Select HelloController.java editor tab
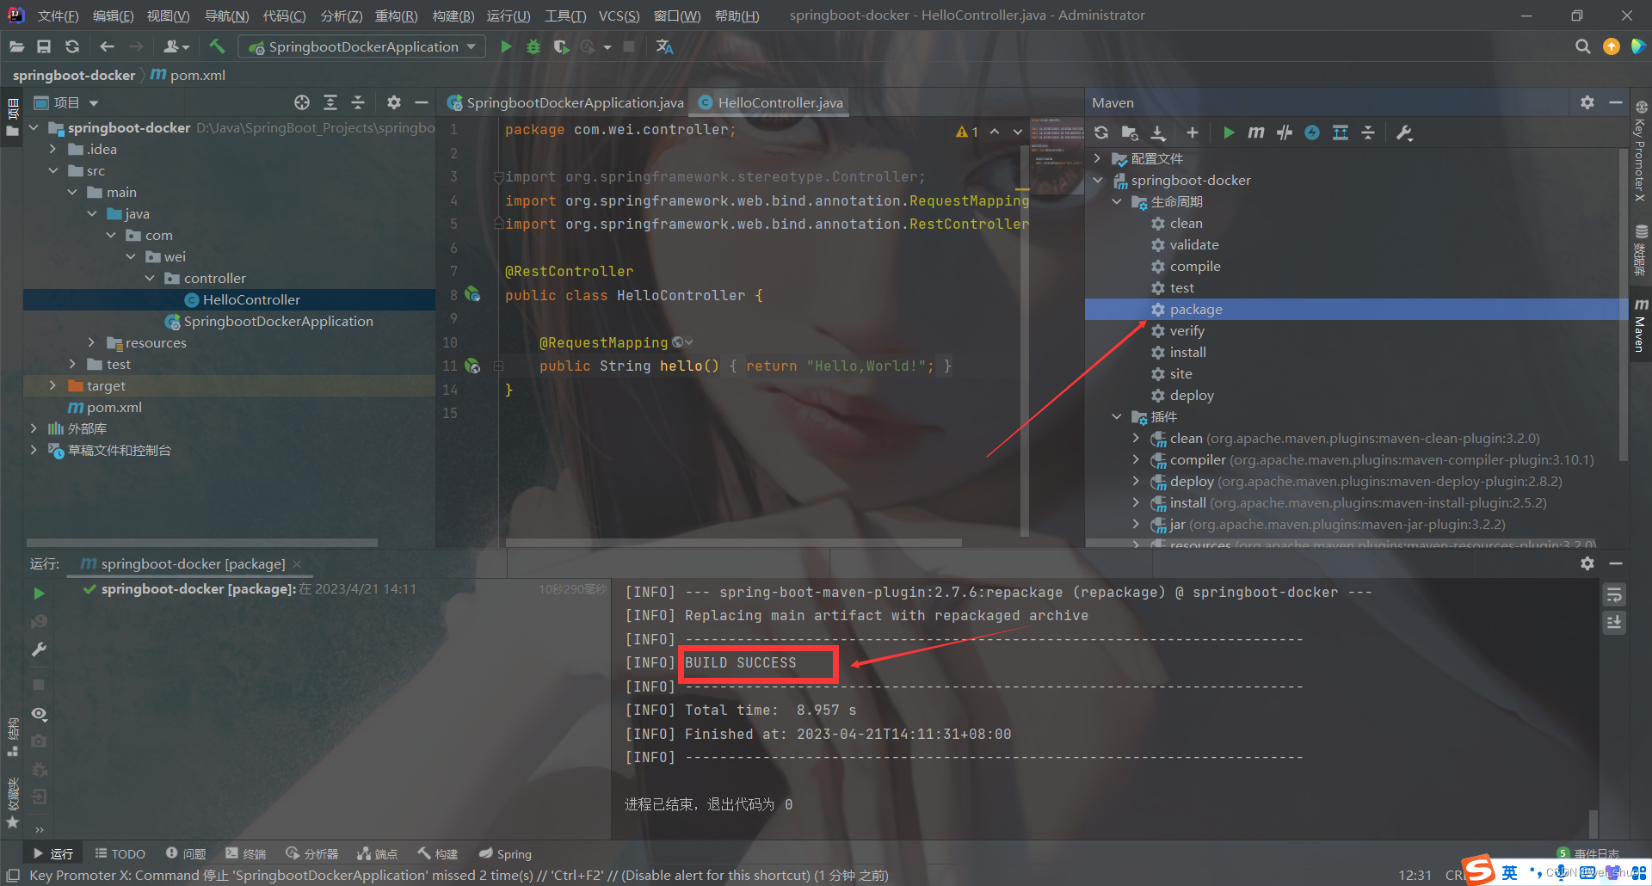Screen dimensions: 1652x886 coord(771,102)
